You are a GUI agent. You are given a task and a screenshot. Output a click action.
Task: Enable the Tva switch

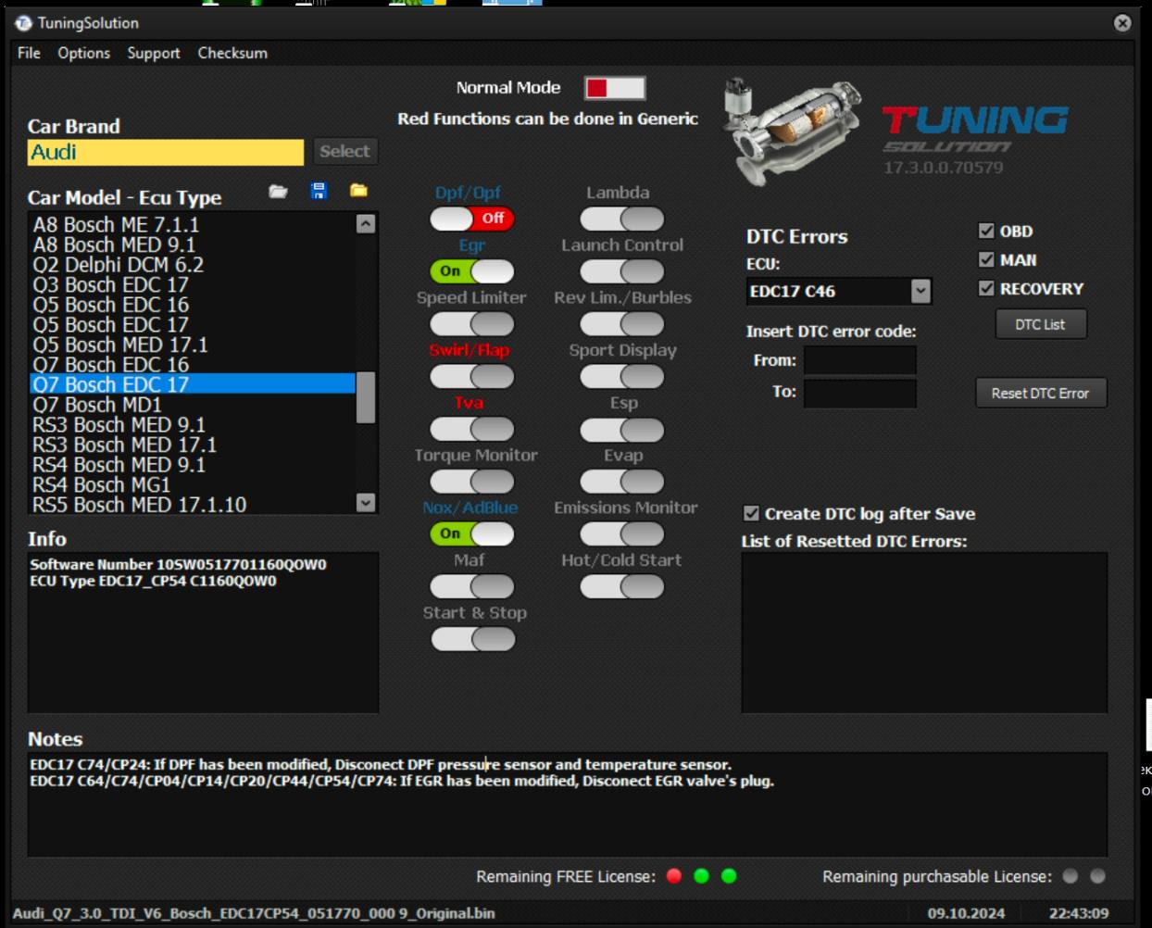point(472,430)
